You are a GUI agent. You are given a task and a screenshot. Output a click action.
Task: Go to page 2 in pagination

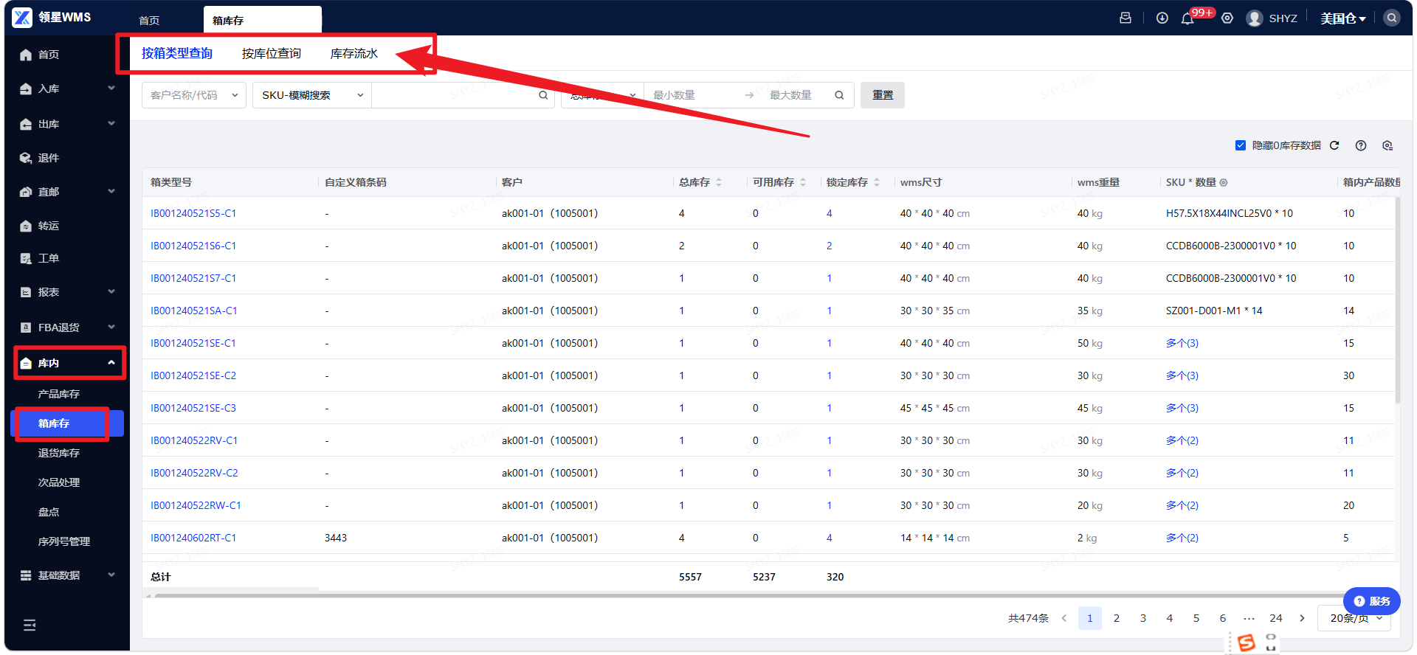(1117, 618)
